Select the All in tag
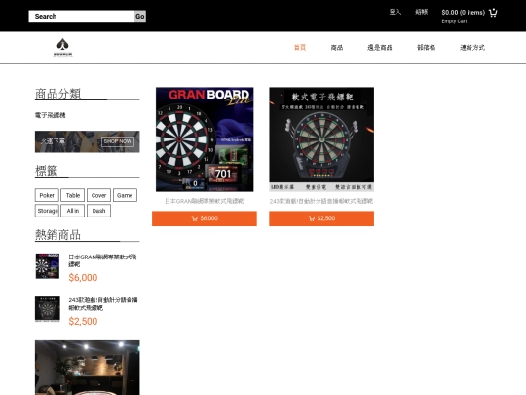Screen dimensions: 526x395 (x=73, y=211)
